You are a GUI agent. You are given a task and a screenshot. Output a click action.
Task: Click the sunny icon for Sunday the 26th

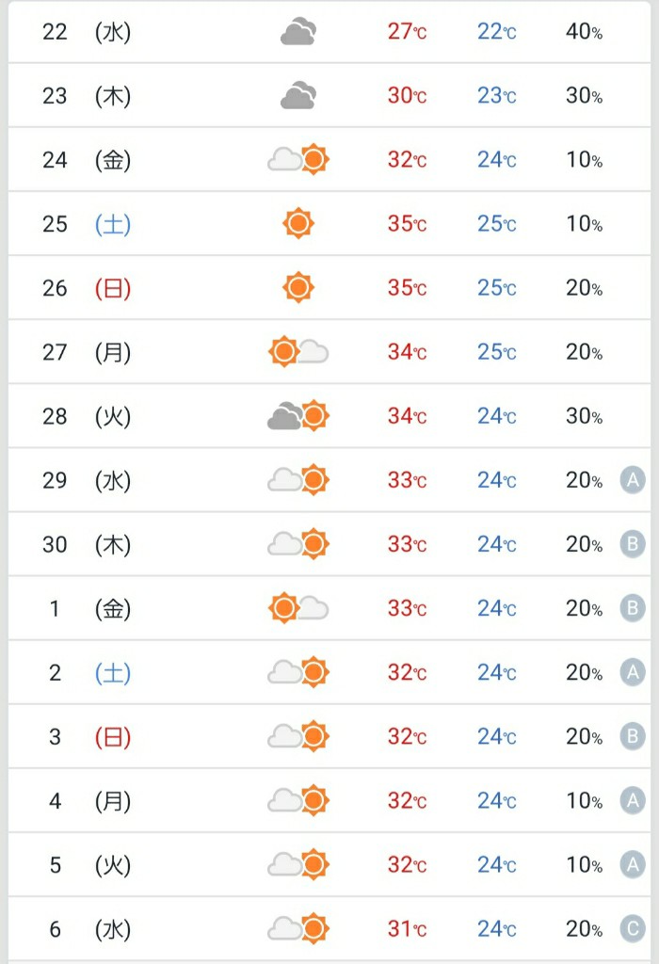click(298, 287)
